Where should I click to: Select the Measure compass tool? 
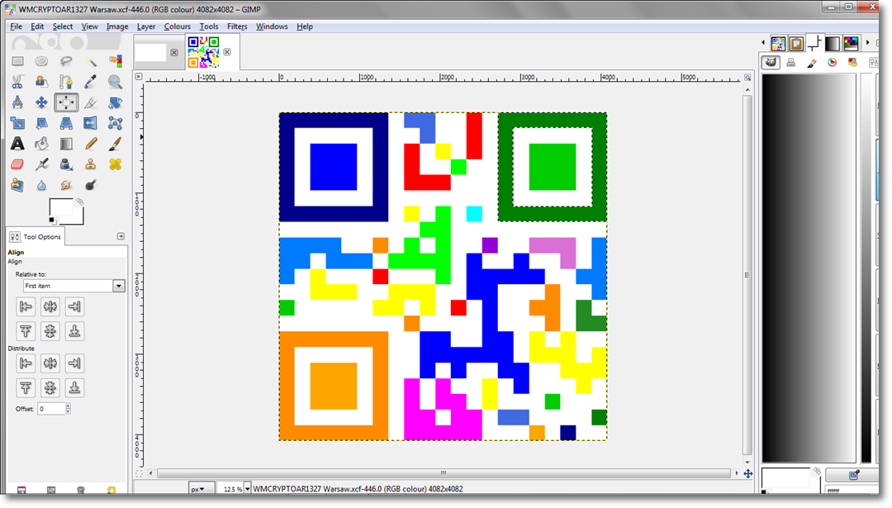17,102
